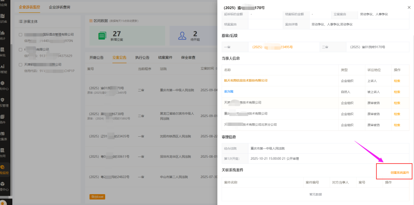Select the 待开庭 2 statistics card
Viewport: 414px width, 205px height.
pos(193,36)
